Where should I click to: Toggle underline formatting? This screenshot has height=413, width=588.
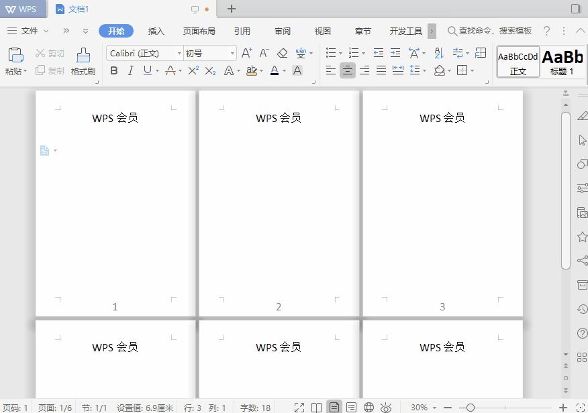[146, 70]
